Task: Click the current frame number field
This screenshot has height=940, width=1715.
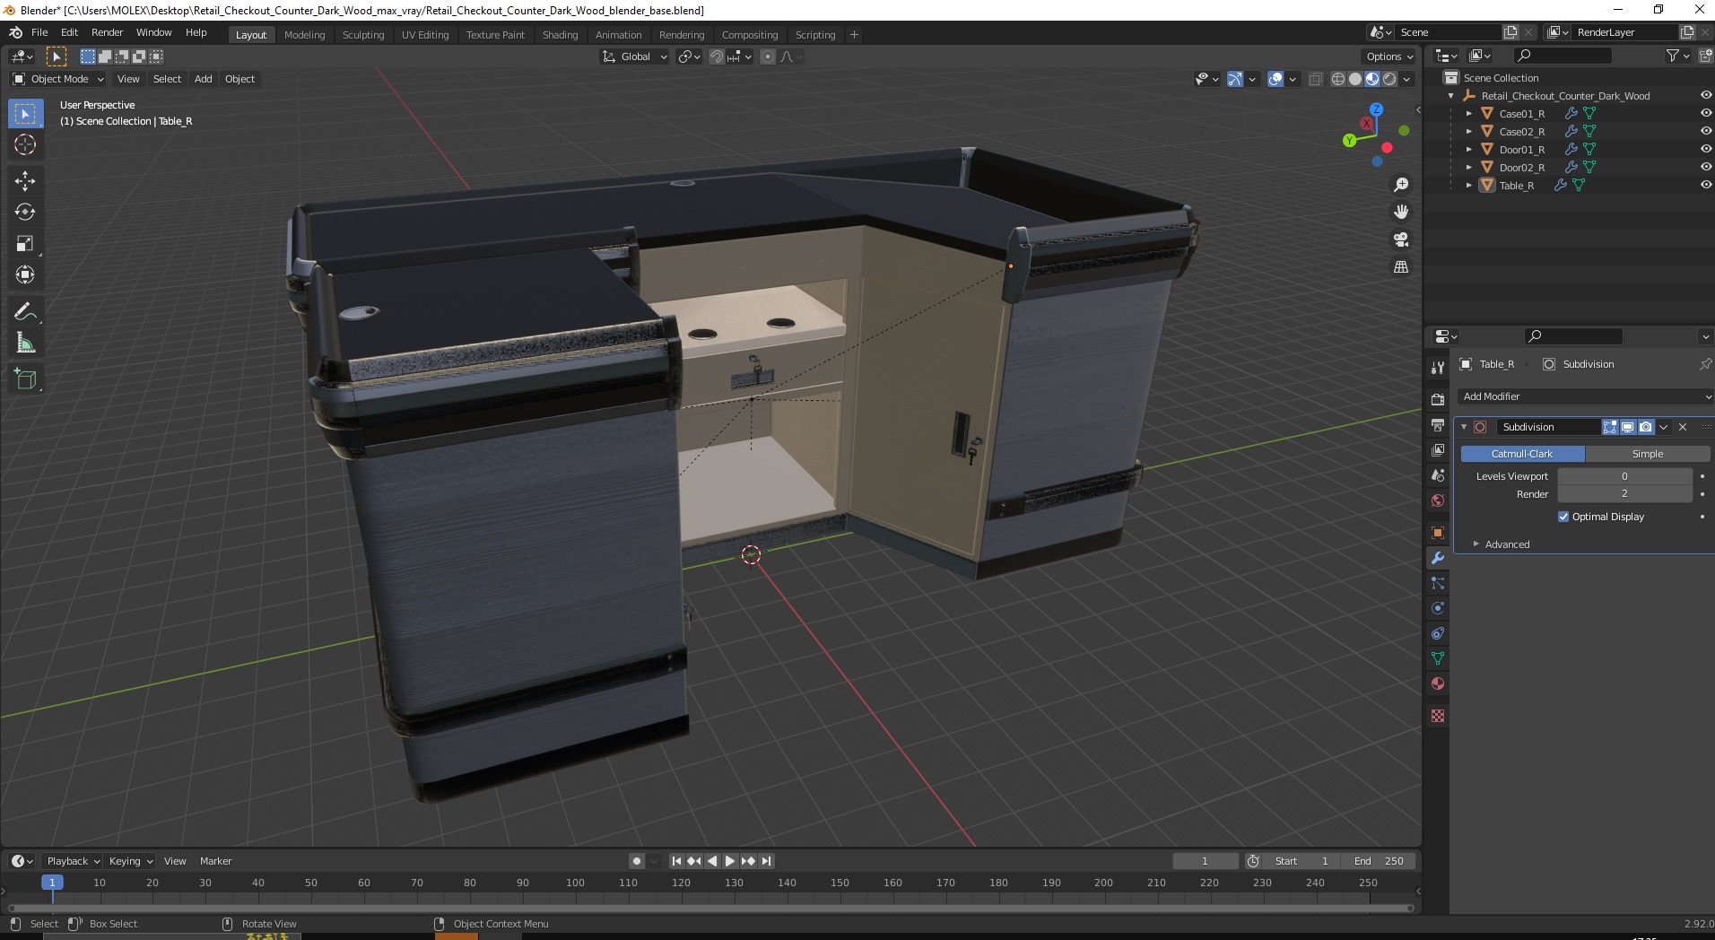Action: click(1205, 861)
